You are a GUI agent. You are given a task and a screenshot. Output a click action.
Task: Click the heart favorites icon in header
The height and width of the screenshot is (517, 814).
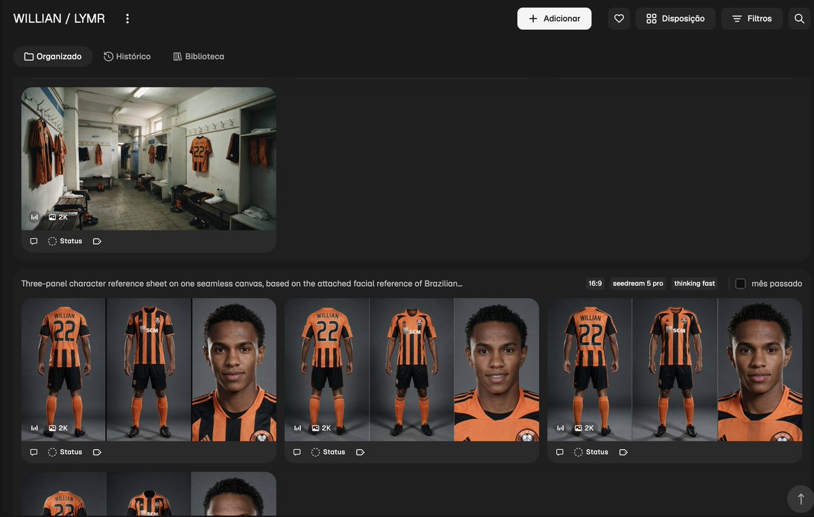point(619,19)
